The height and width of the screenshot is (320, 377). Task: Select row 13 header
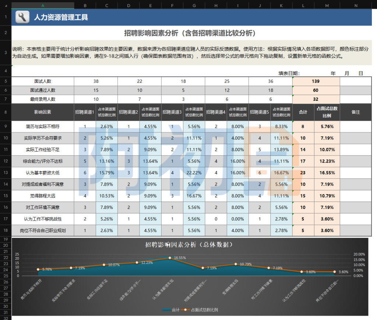click(x=6, y=173)
